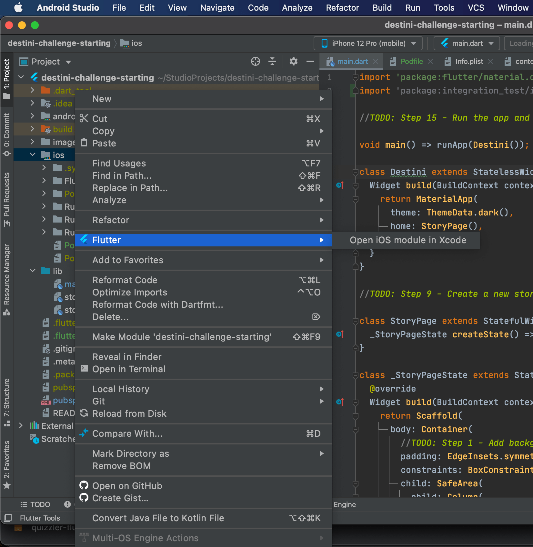
Task: Expand the lib folder's sibling android folder
Action: (32, 116)
